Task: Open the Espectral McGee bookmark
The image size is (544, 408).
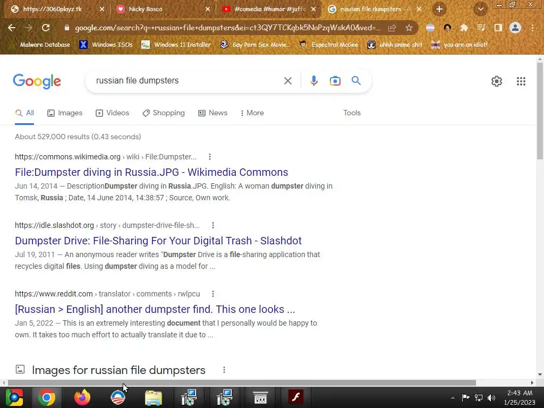Action: click(x=328, y=45)
